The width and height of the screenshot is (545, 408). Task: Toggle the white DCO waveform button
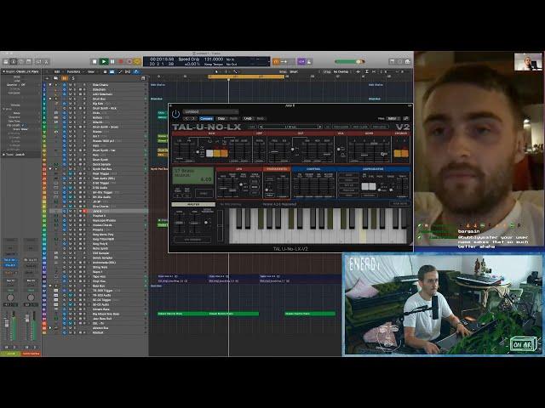pyautogui.click(x=209, y=153)
